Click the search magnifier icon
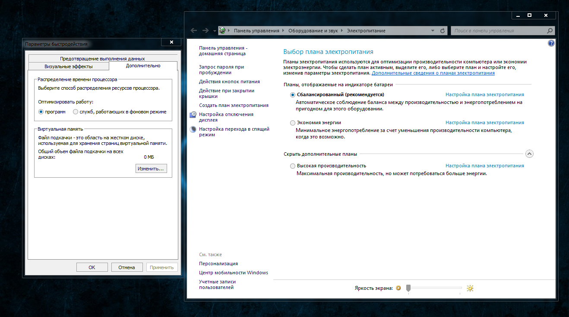This screenshot has height=317, width=569. click(550, 31)
